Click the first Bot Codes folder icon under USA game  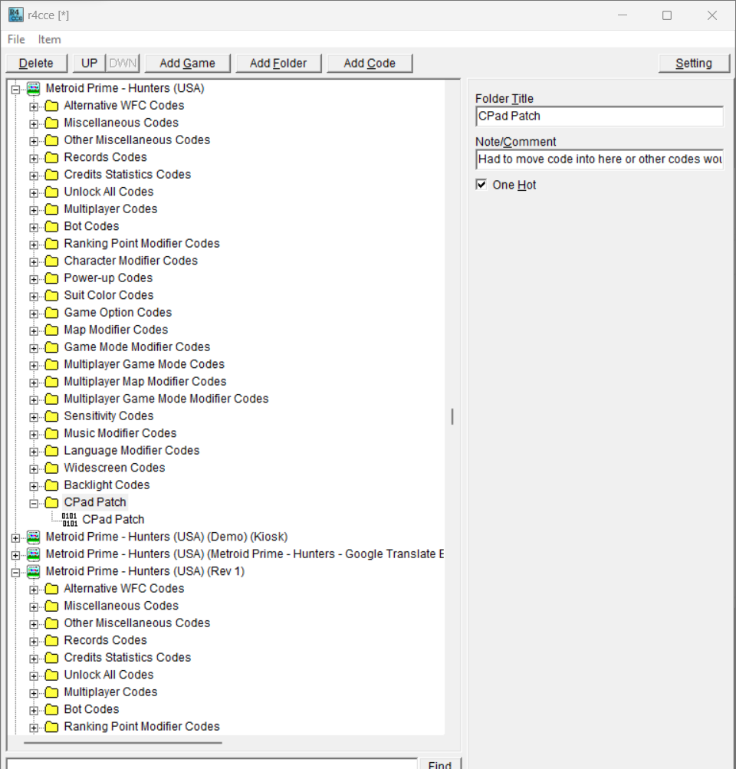pyautogui.click(x=51, y=227)
